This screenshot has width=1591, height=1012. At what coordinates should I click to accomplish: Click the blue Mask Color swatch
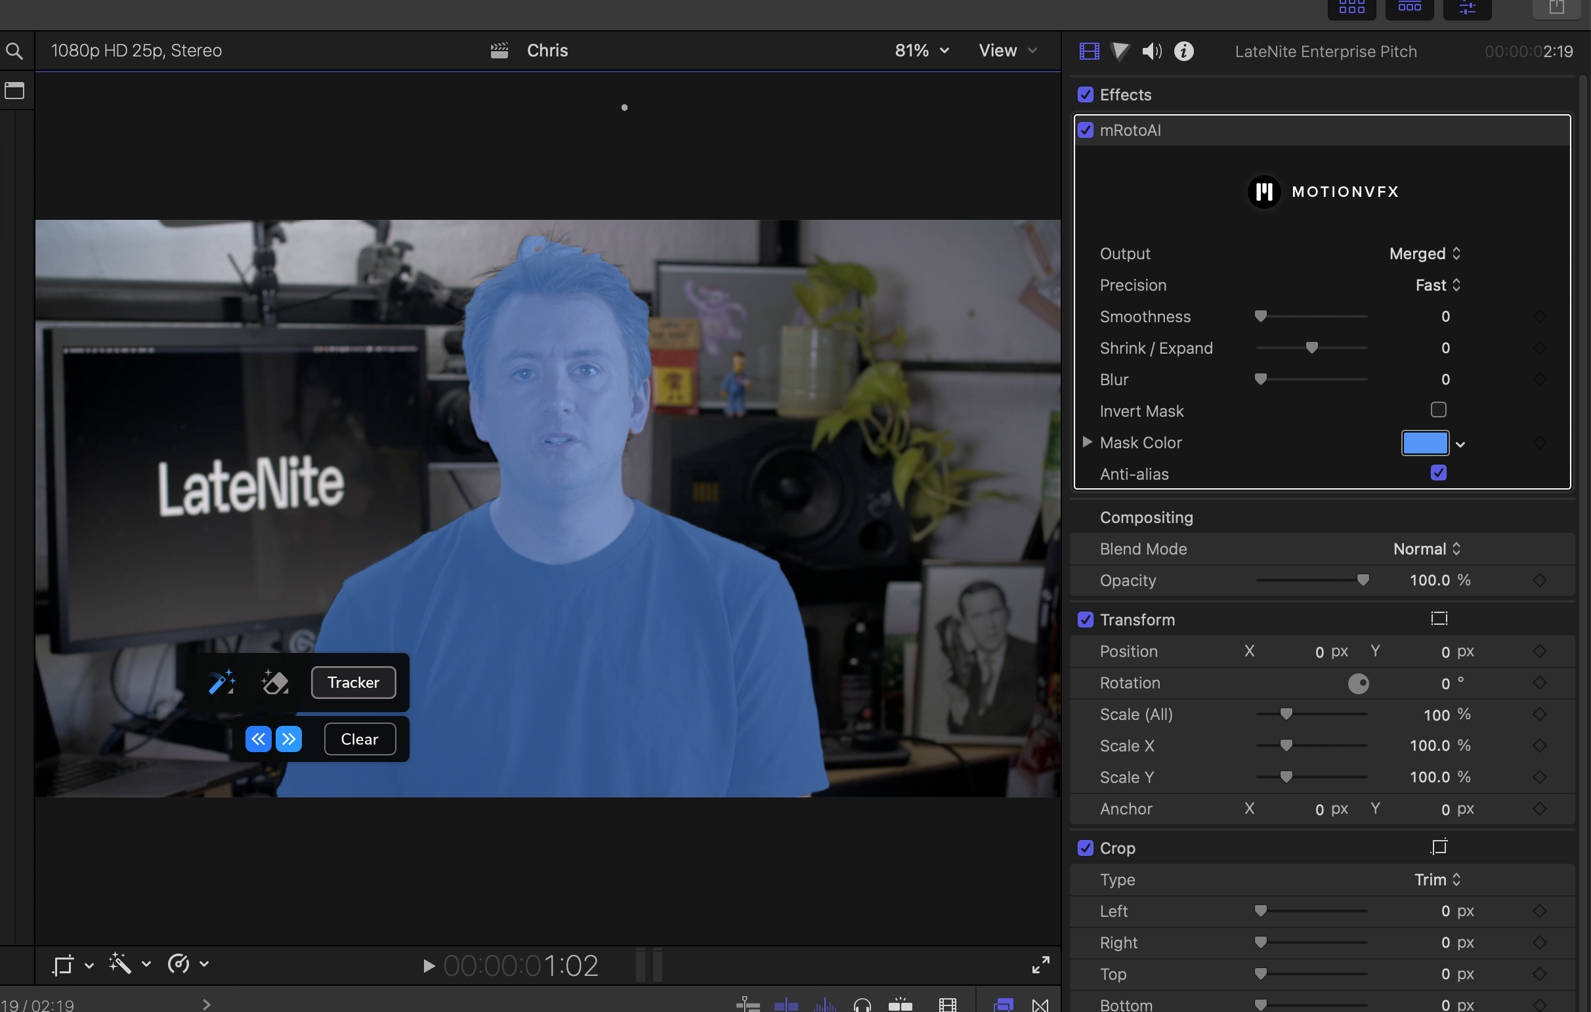(1425, 442)
